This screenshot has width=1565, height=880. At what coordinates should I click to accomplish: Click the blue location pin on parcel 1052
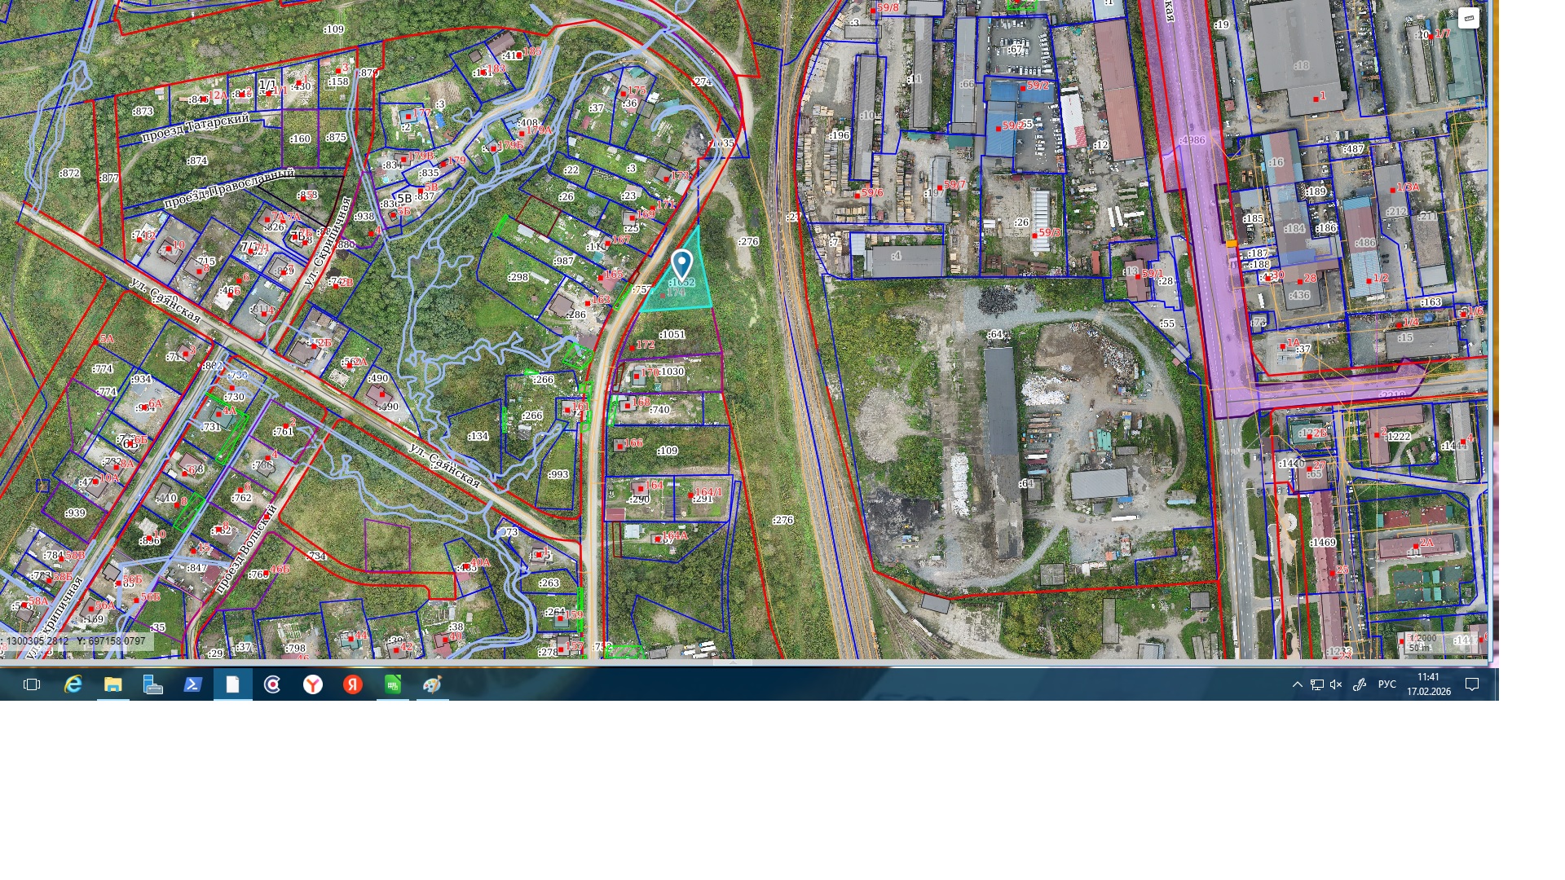[x=681, y=262]
